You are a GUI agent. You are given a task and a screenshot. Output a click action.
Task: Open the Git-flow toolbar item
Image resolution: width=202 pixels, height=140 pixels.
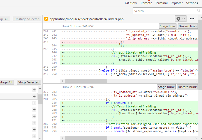pos(131,3)
